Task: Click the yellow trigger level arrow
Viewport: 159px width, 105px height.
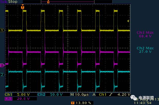Action: 128,21
